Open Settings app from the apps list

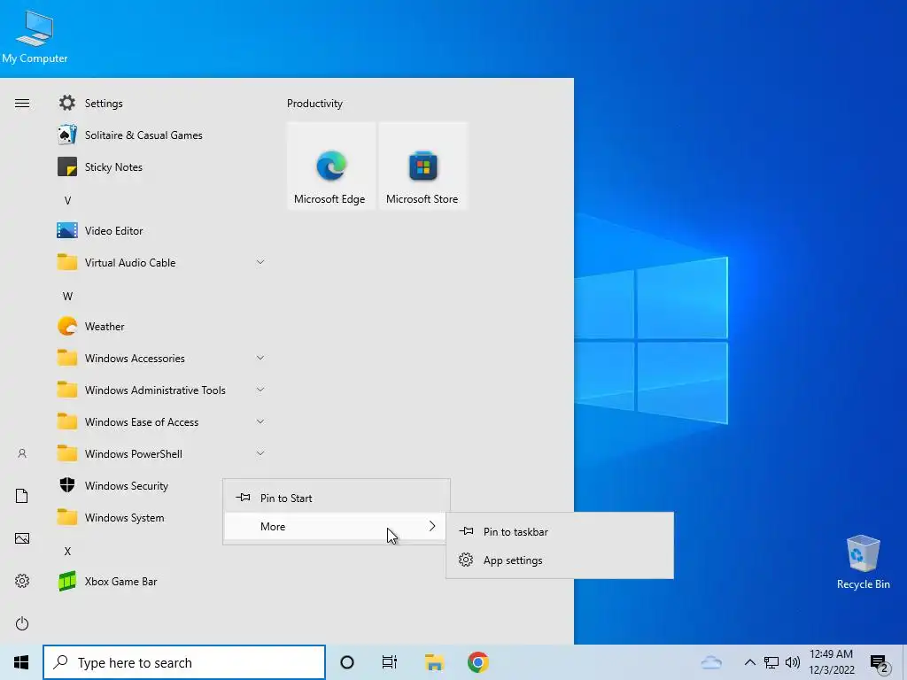pos(162,103)
